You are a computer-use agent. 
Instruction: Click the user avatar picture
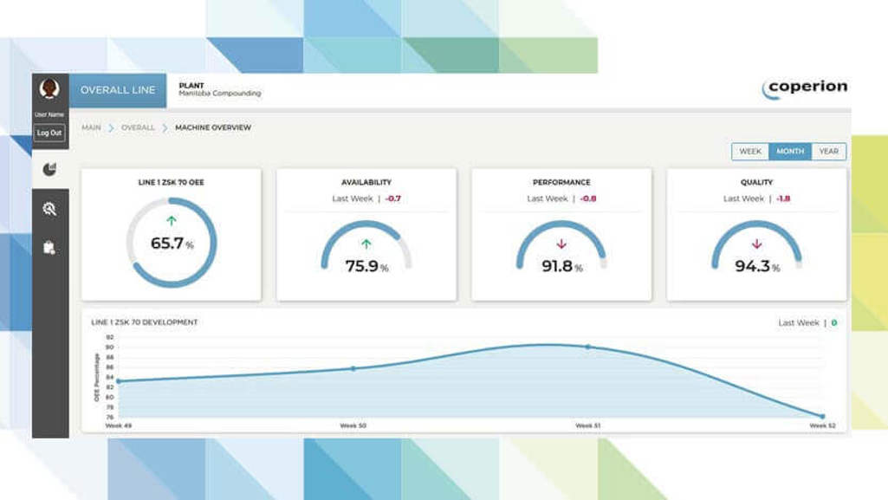[49, 89]
